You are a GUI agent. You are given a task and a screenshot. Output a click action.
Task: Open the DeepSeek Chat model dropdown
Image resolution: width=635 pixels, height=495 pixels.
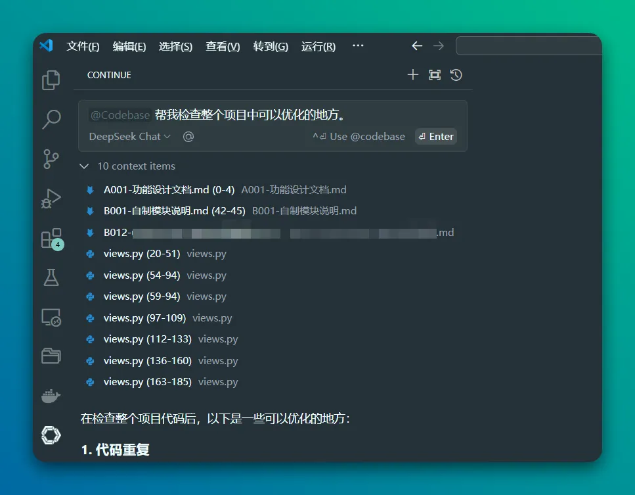pos(129,136)
